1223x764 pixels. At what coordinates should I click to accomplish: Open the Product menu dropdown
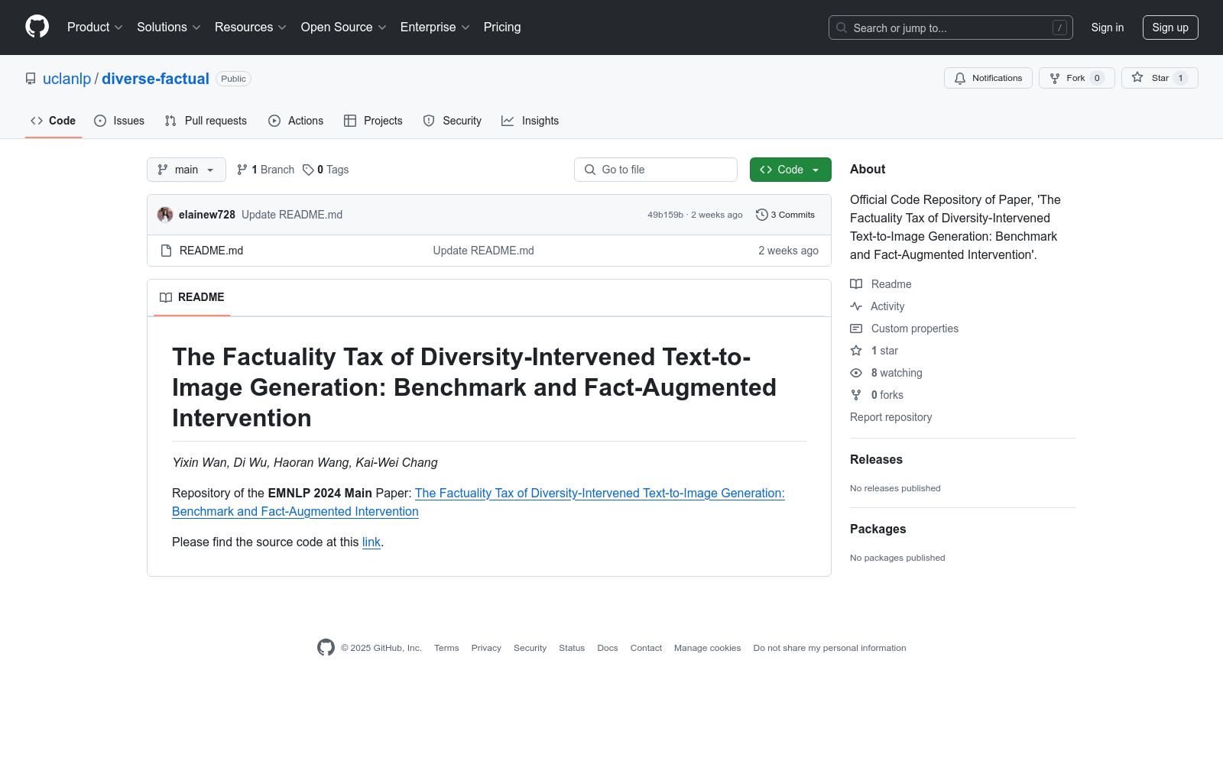[95, 28]
